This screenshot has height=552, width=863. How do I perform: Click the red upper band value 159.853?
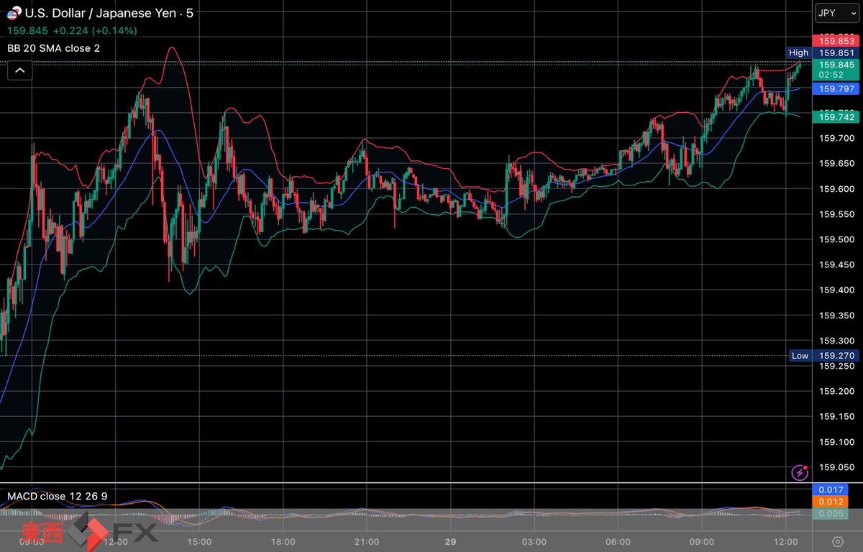[836, 40]
